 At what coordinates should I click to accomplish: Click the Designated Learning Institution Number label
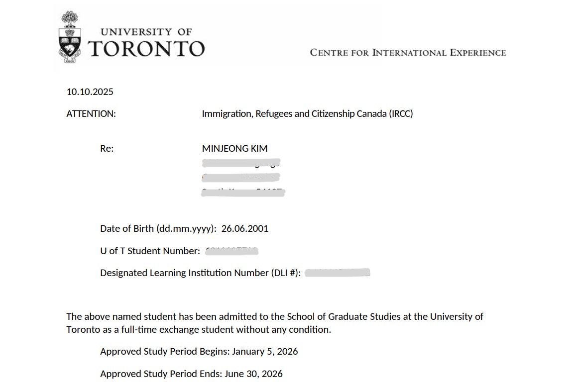pos(200,273)
